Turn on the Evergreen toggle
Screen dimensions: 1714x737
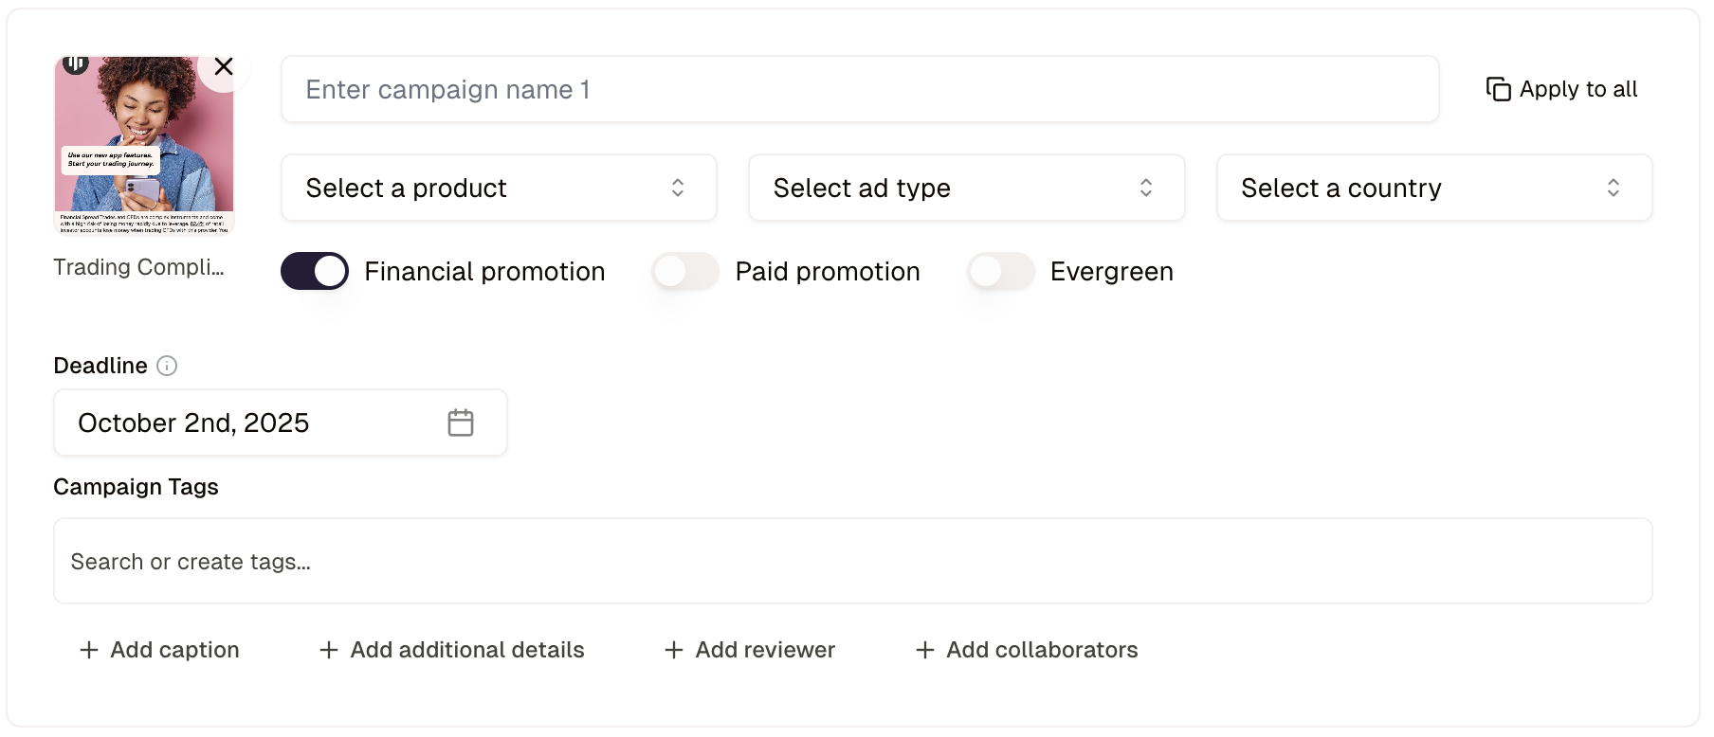(1001, 272)
